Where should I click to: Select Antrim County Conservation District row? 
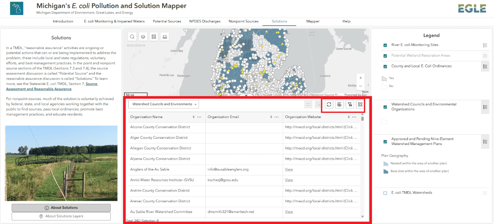click(244, 191)
